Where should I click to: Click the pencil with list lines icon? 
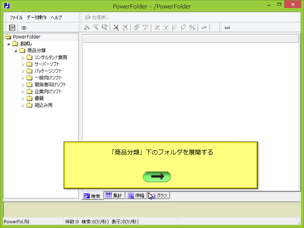(x=96, y=28)
